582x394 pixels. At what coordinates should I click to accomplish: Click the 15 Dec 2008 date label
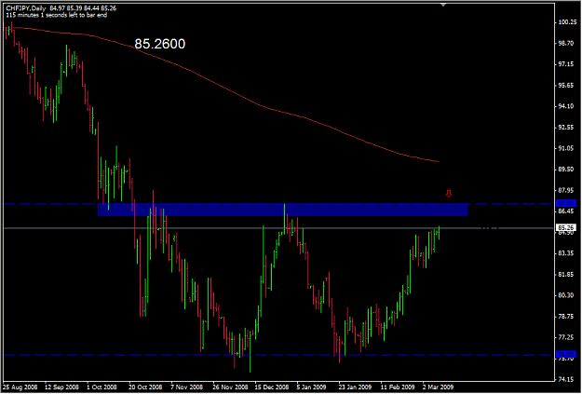(x=271, y=387)
